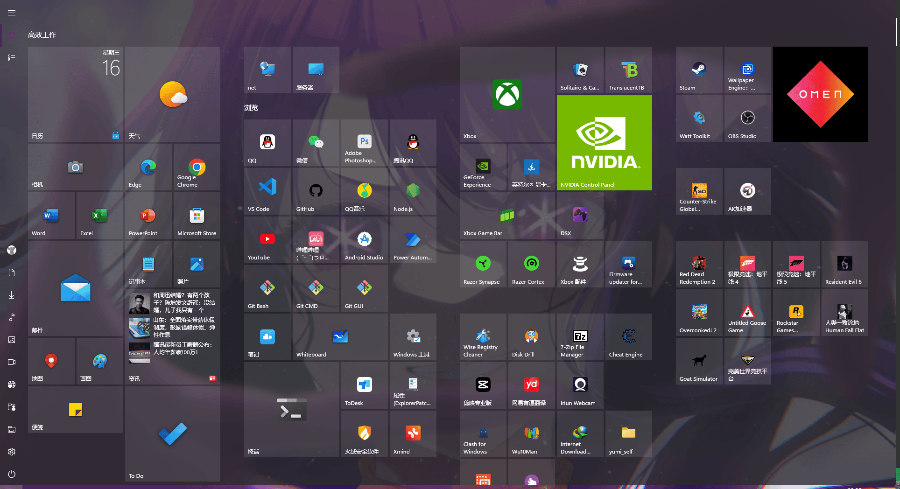
Task: Open VS Code from the start tiles
Action: [267, 190]
